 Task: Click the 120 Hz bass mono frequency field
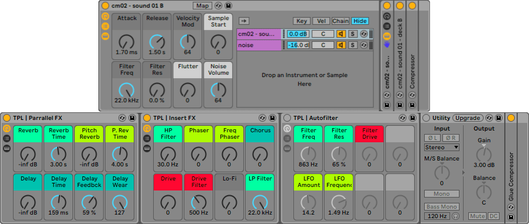click(x=438, y=216)
